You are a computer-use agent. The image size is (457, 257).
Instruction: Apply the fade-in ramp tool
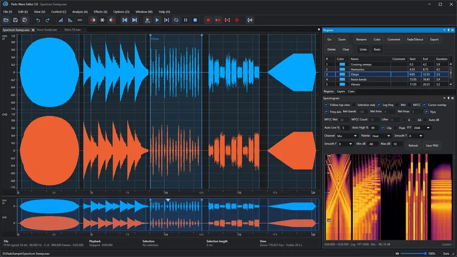point(60,20)
